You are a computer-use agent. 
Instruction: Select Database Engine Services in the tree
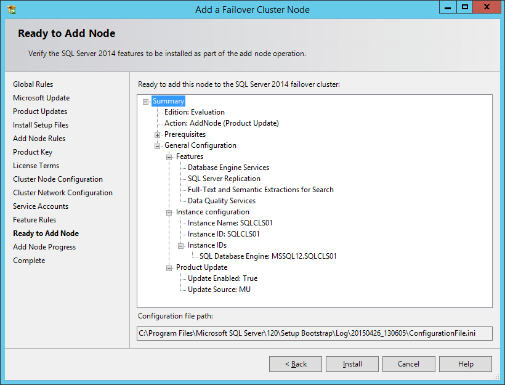pyautogui.click(x=228, y=168)
